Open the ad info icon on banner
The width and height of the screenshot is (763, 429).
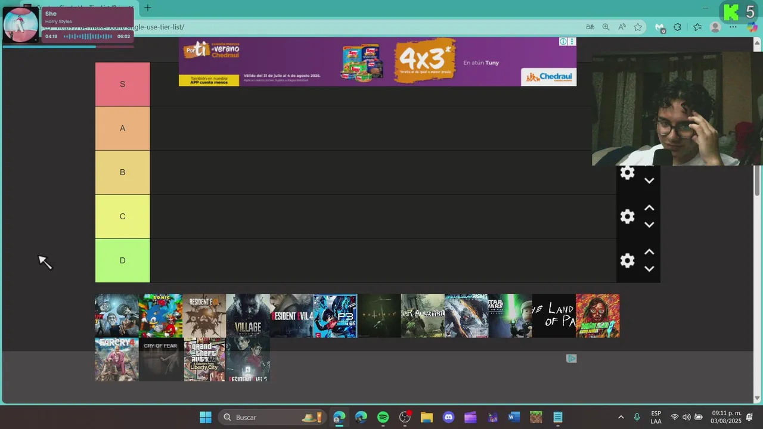pos(563,42)
